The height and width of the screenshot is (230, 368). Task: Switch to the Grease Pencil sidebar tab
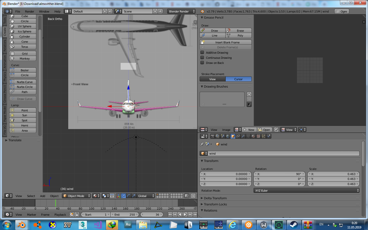pyautogui.click(x=5, y=94)
